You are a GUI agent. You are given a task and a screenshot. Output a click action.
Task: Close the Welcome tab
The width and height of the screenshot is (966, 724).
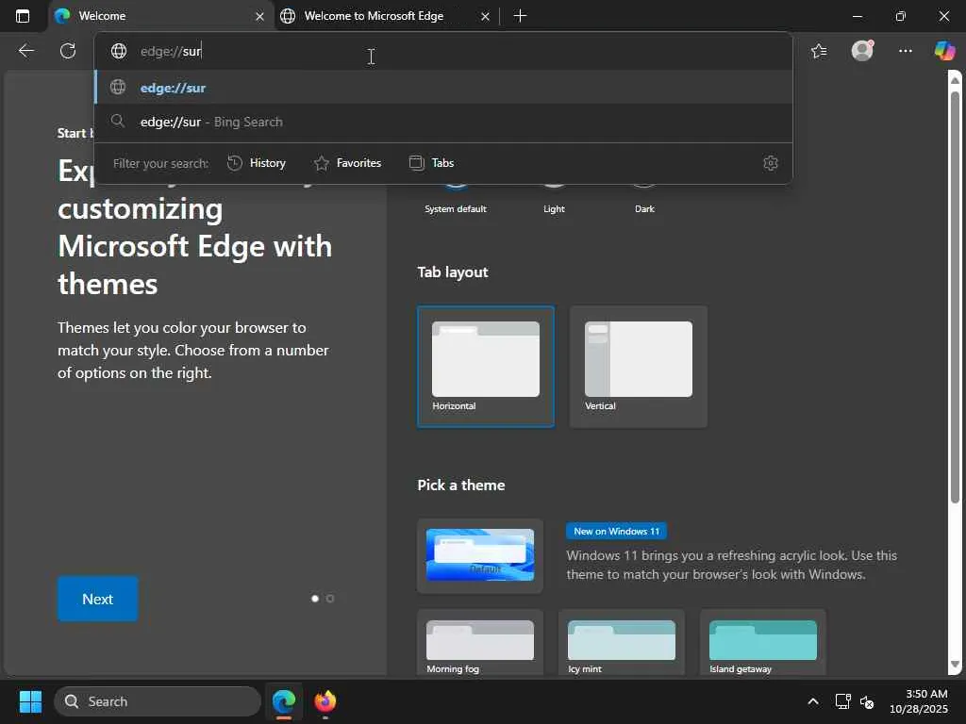click(260, 17)
